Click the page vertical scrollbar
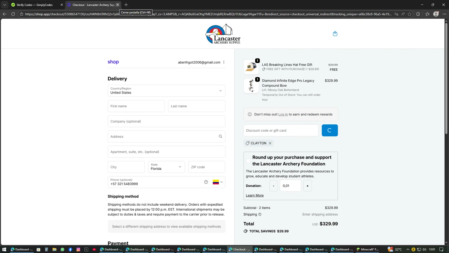This screenshot has width=449, height=253. [x=446, y=78]
